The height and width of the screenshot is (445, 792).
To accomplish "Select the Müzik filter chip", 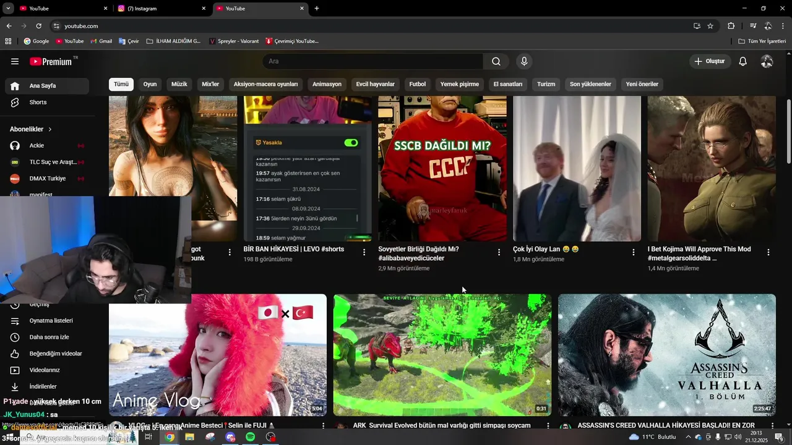I will [x=179, y=84].
